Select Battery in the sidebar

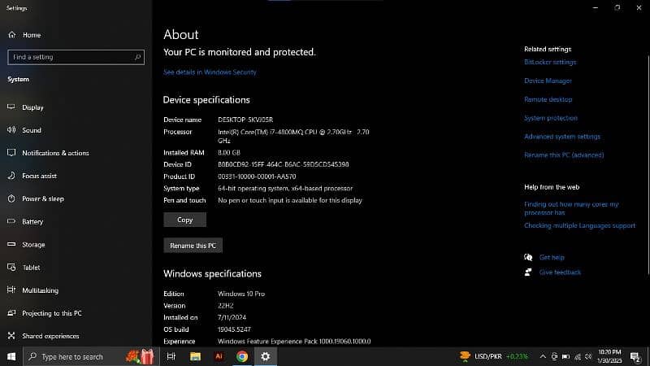coord(32,221)
